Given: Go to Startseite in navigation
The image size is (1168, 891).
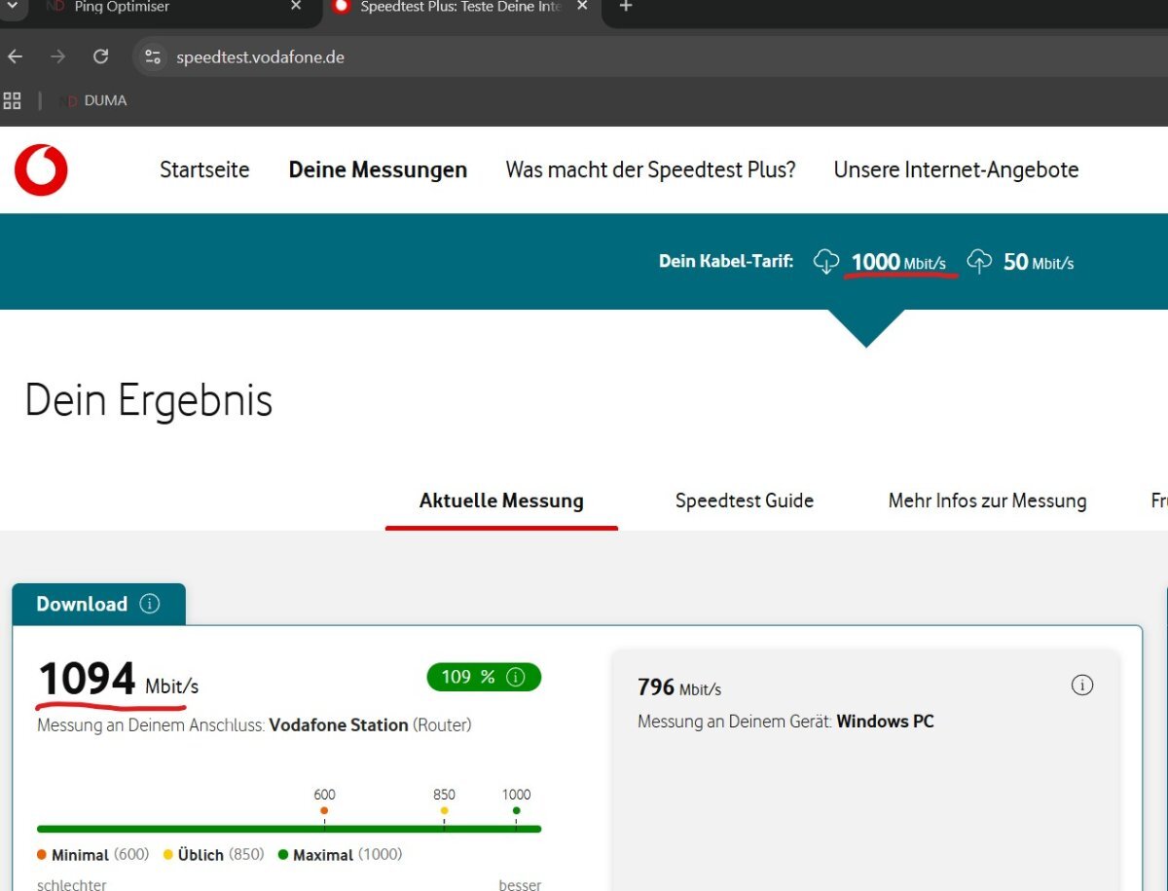Looking at the screenshot, I should pyautogui.click(x=204, y=169).
